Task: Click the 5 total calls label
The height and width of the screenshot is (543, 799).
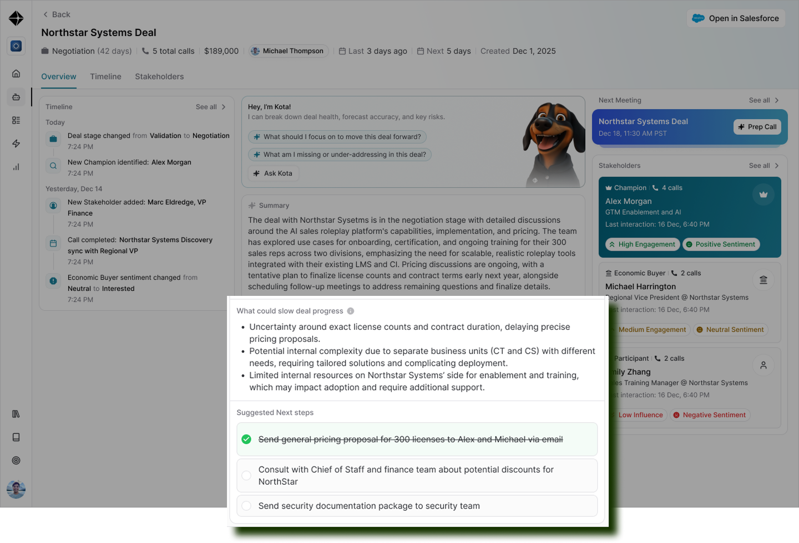Action: click(x=168, y=51)
